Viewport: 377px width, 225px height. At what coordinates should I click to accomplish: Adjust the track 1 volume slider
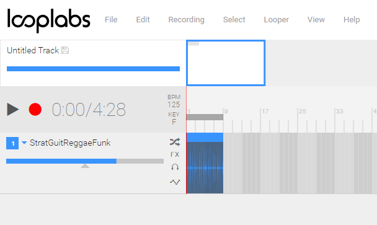pos(85,161)
